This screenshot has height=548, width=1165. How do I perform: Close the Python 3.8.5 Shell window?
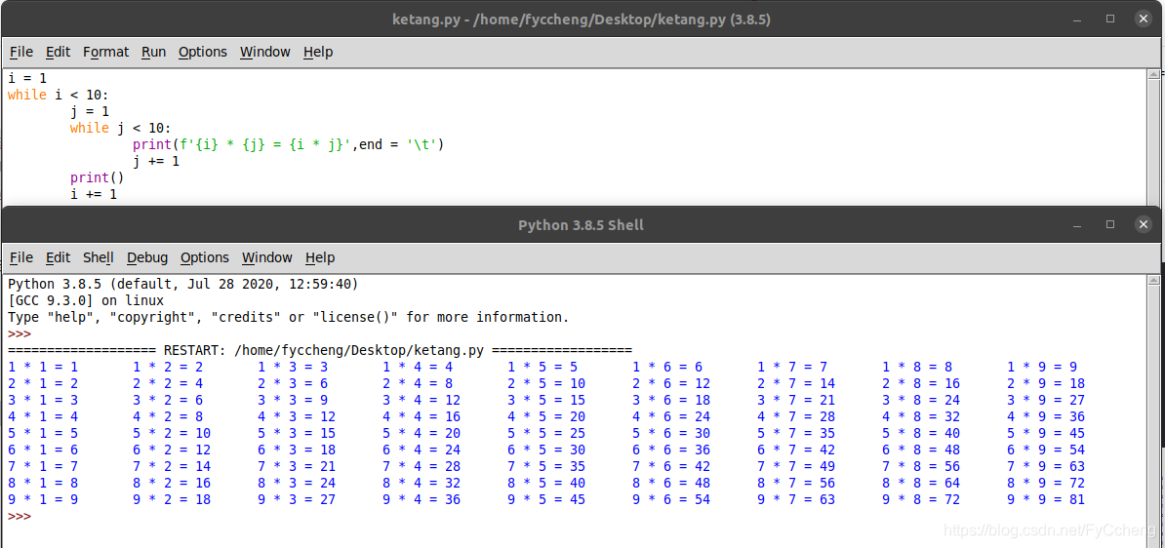tap(1144, 224)
